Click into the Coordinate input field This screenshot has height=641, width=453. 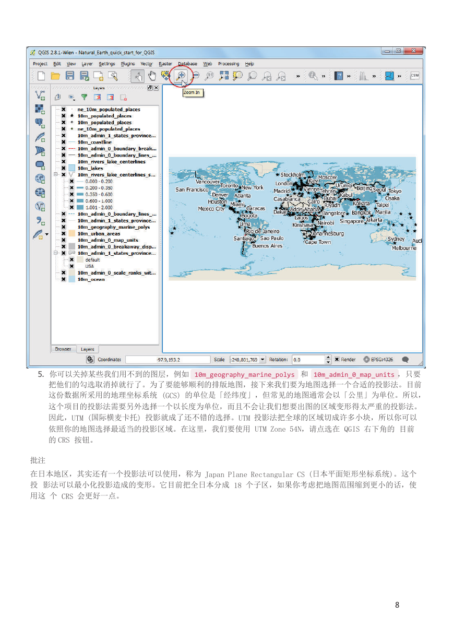pyautogui.click(x=168, y=360)
